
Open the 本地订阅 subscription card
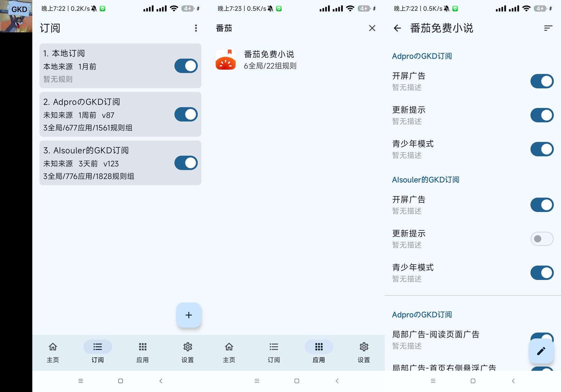pyautogui.click(x=120, y=66)
